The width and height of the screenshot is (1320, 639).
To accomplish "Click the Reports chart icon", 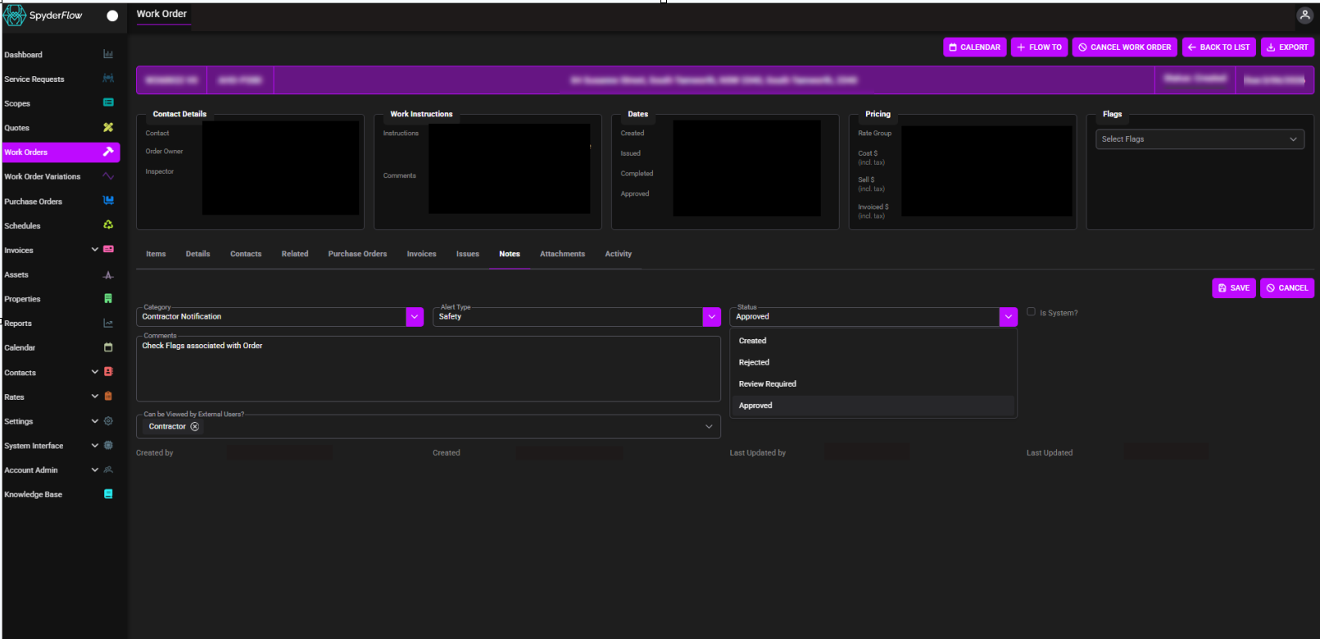I will (x=108, y=323).
